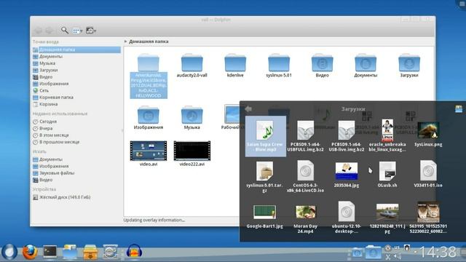Click the 563195_10152570152230022 image file
Image resolution: width=466 pixels, height=262 pixels.
coord(428,218)
